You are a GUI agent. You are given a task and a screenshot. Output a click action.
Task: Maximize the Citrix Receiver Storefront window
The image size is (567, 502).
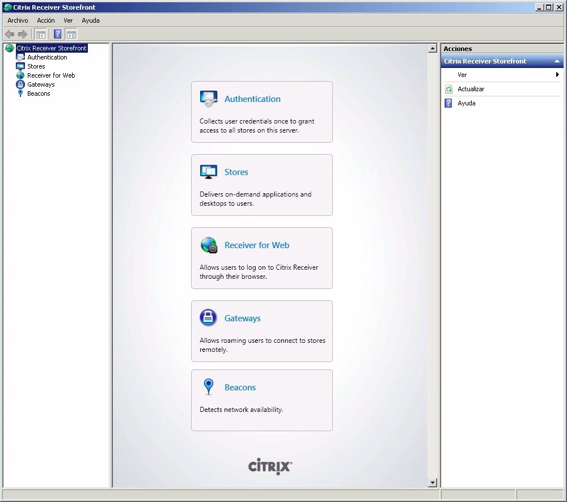pos(549,7)
